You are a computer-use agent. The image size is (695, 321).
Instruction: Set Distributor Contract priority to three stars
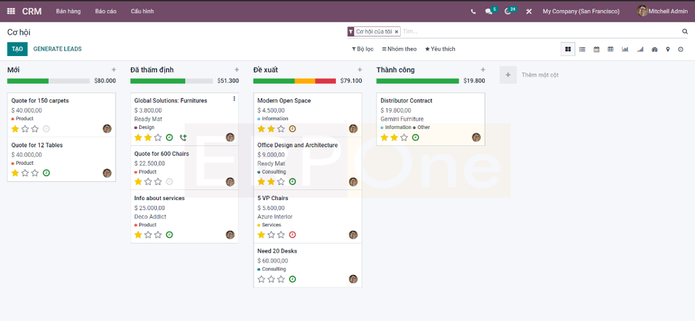(404, 137)
